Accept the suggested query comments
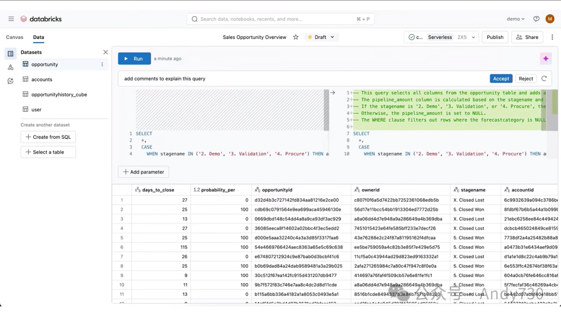Screen dimensions: 561x316 pos(501,79)
